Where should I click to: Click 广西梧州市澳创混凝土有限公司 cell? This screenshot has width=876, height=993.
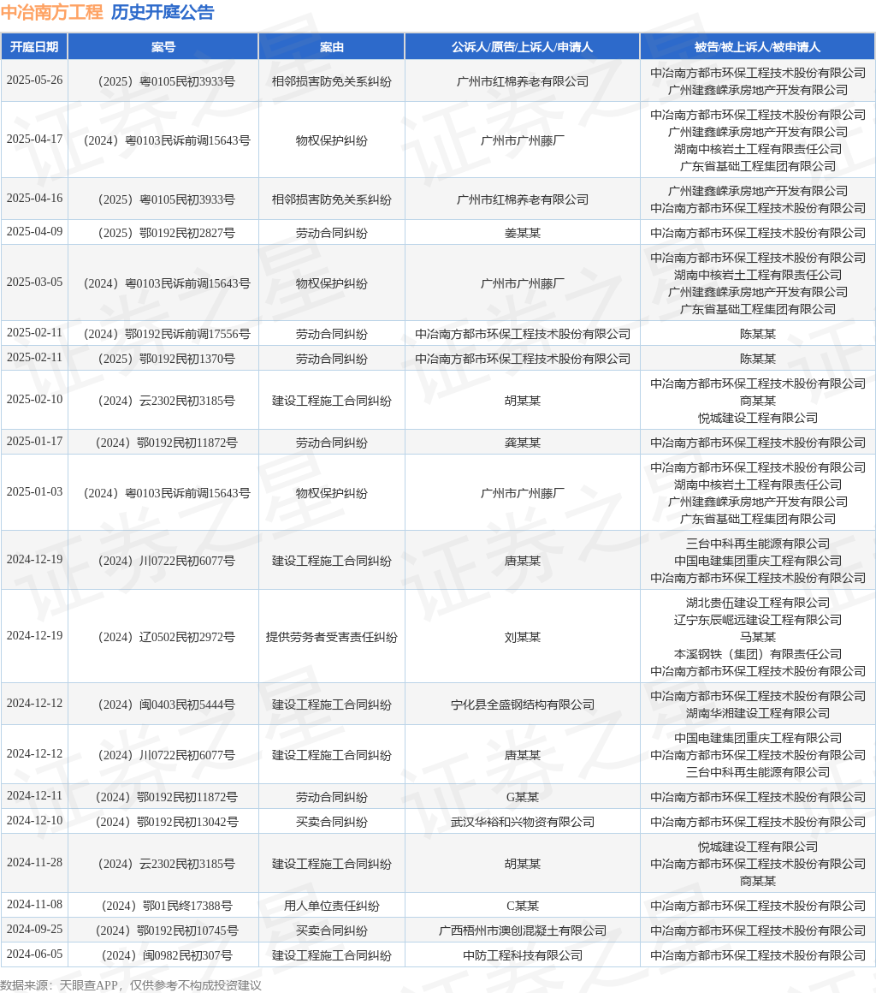click(522, 931)
